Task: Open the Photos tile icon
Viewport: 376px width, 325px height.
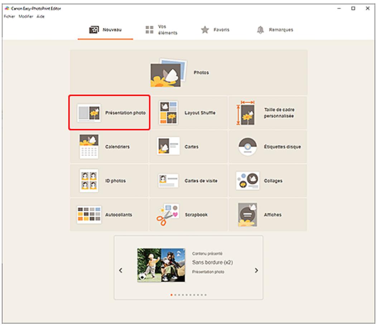Action: tap(168, 73)
